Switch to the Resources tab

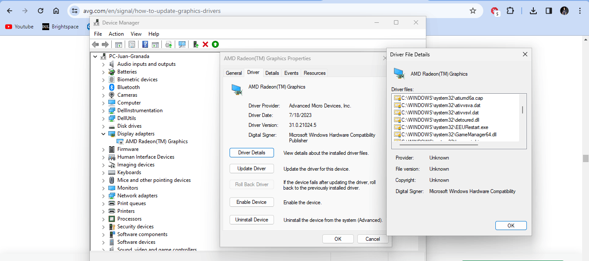tap(315, 73)
